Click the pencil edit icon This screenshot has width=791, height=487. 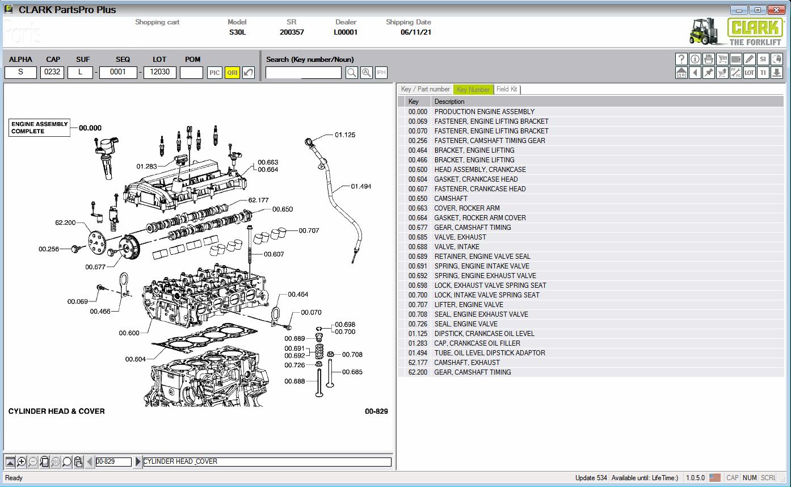(750, 59)
